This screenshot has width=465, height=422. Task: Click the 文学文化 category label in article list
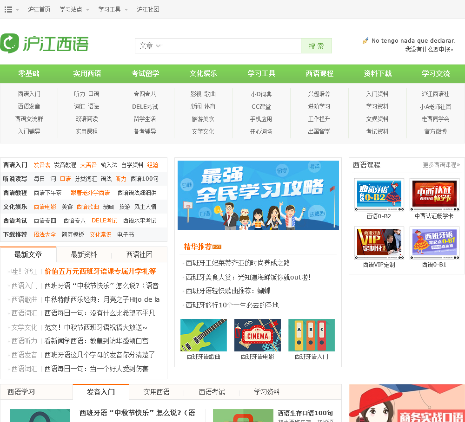(24, 327)
